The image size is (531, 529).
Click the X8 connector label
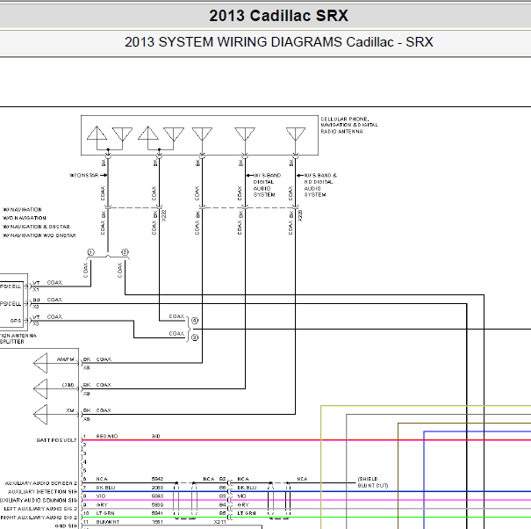[87, 368]
